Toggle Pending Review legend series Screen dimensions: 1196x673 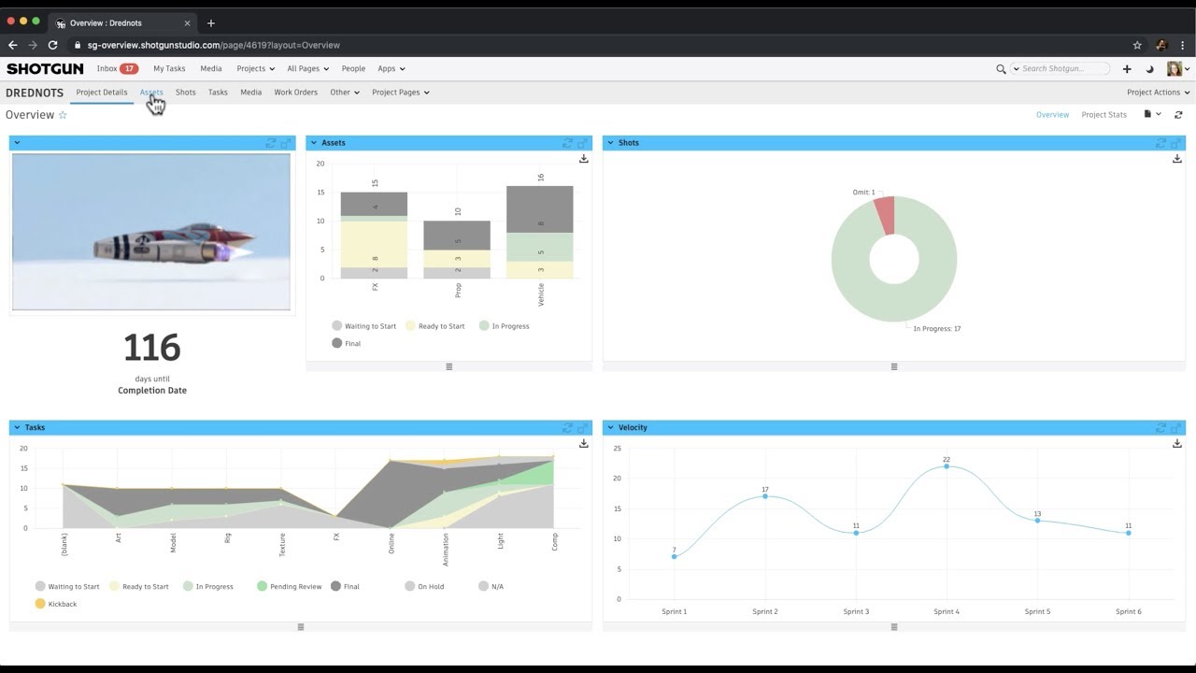tap(290, 586)
